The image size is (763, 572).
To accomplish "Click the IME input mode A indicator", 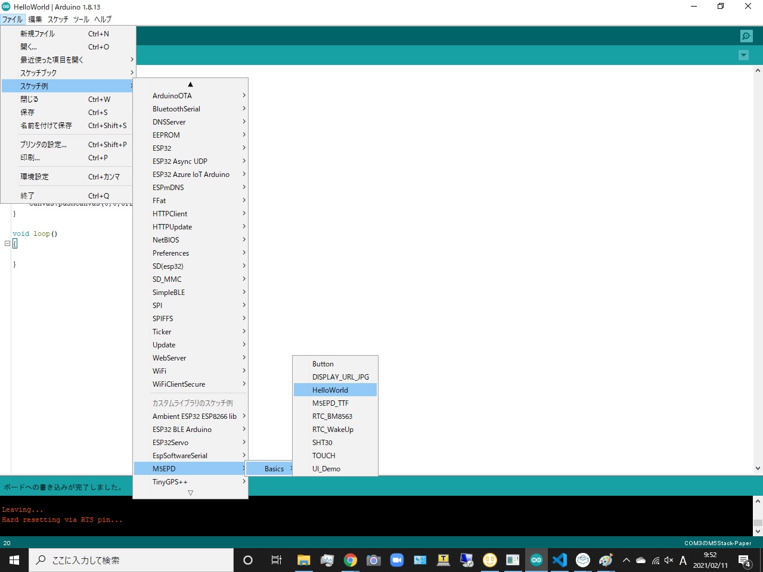I will 683,560.
